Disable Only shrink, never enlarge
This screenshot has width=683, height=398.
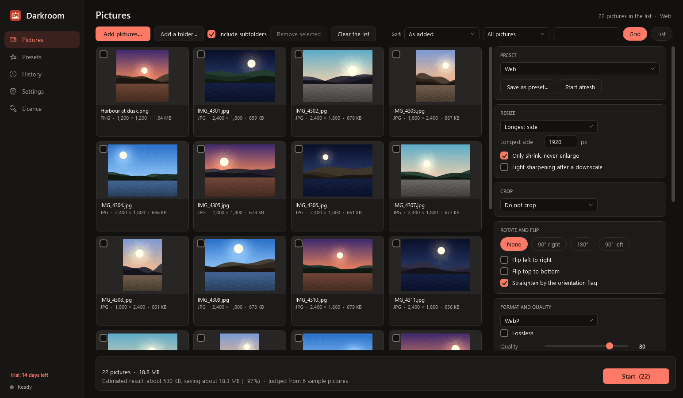(504, 155)
